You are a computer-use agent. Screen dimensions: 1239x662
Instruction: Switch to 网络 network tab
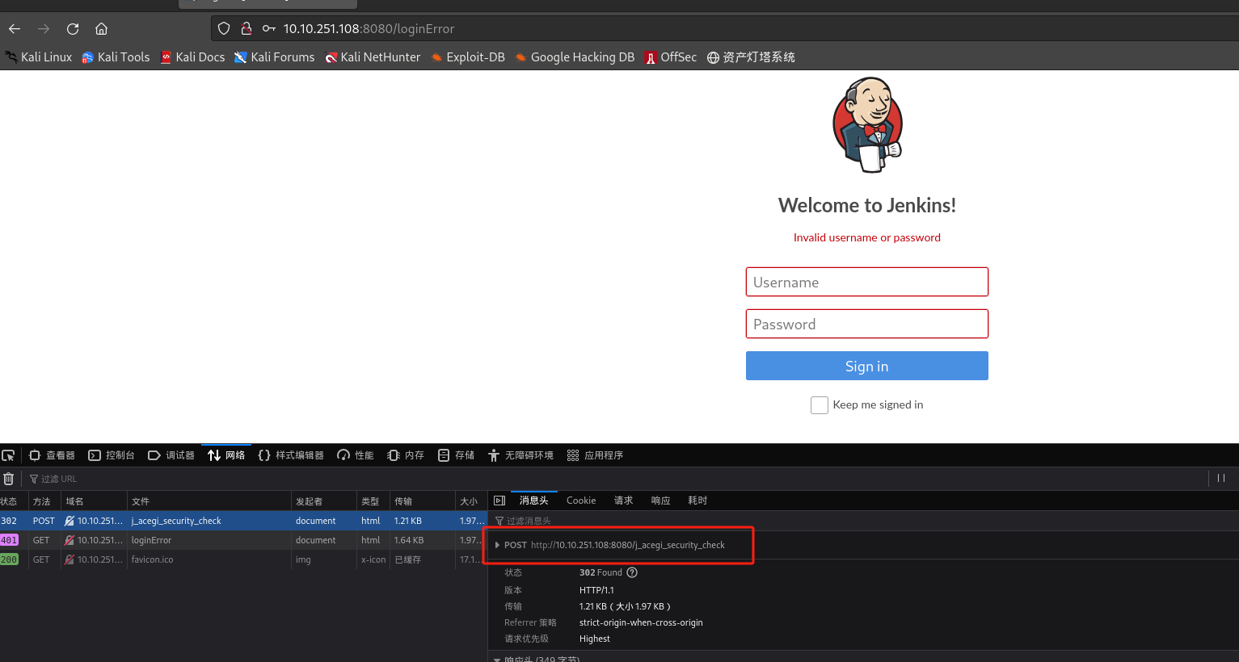click(x=226, y=455)
